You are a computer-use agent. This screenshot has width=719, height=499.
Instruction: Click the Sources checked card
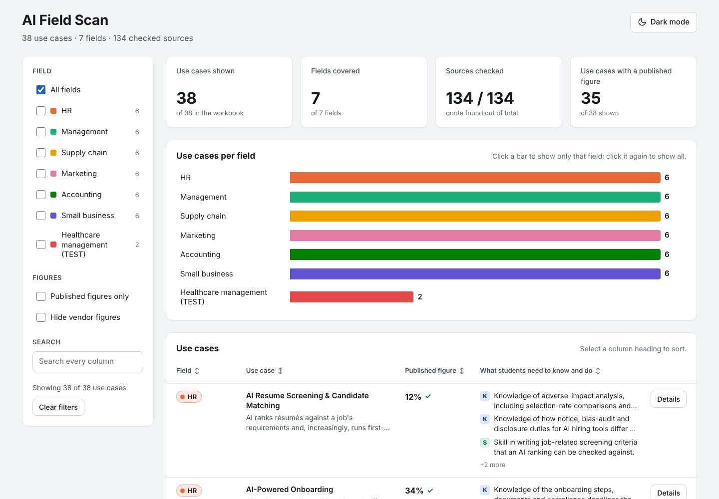coord(499,92)
